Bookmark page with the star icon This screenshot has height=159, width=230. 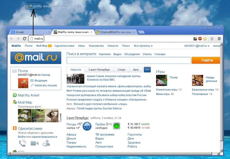[x=205, y=39]
